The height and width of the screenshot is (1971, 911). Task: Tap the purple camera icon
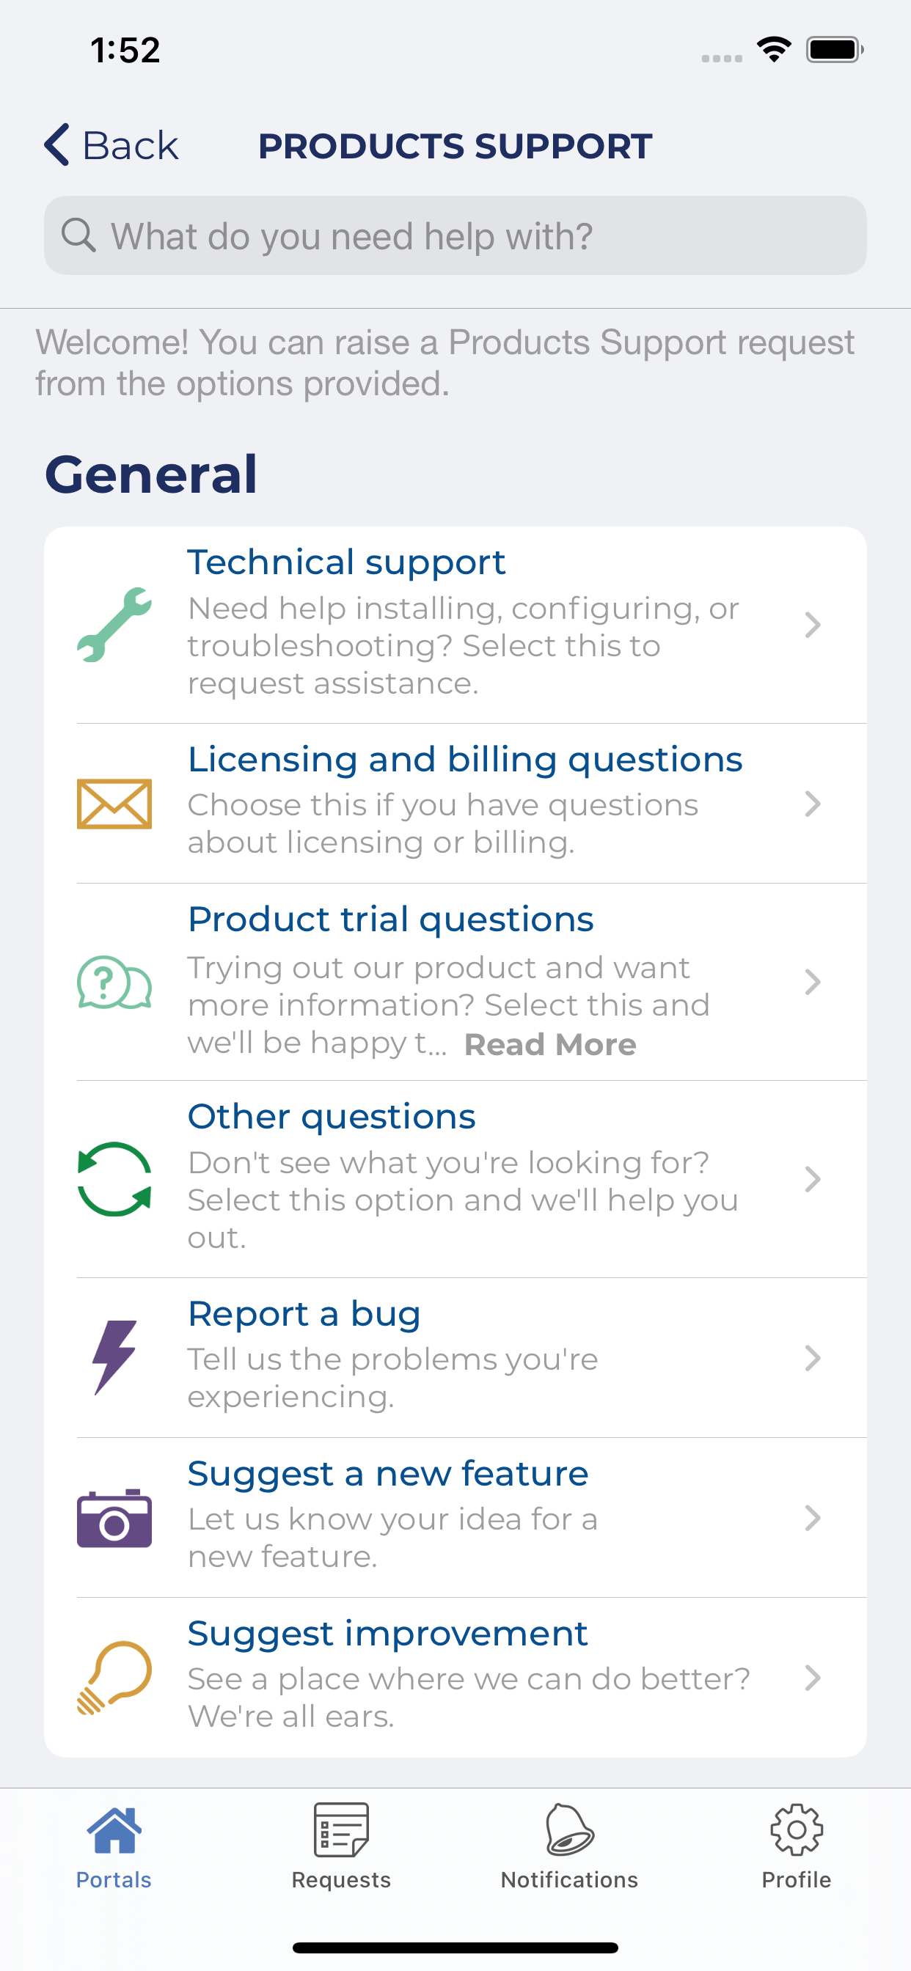click(x=114, y=1517)
